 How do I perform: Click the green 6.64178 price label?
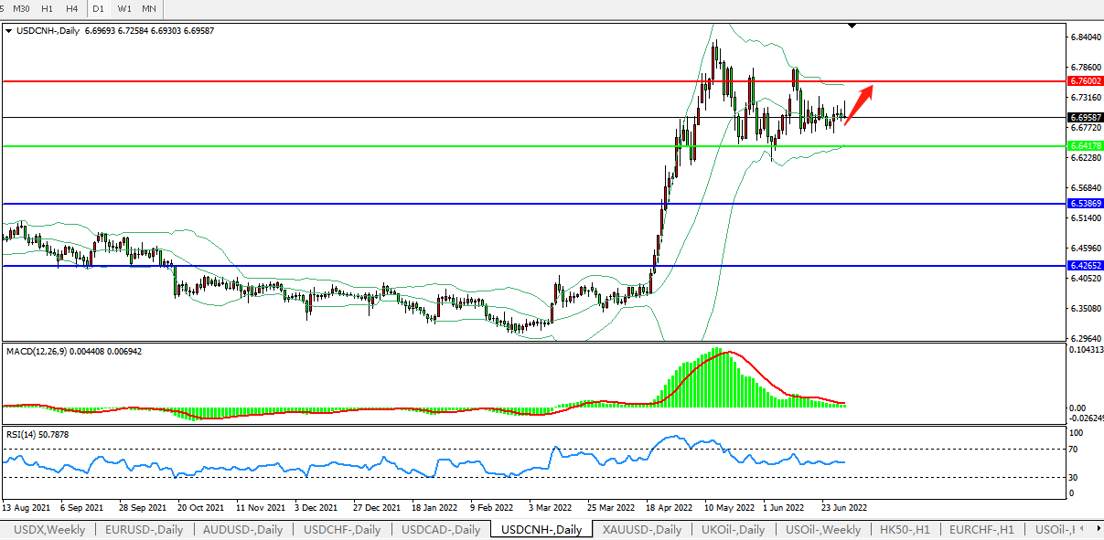[x=1085, y=146]
